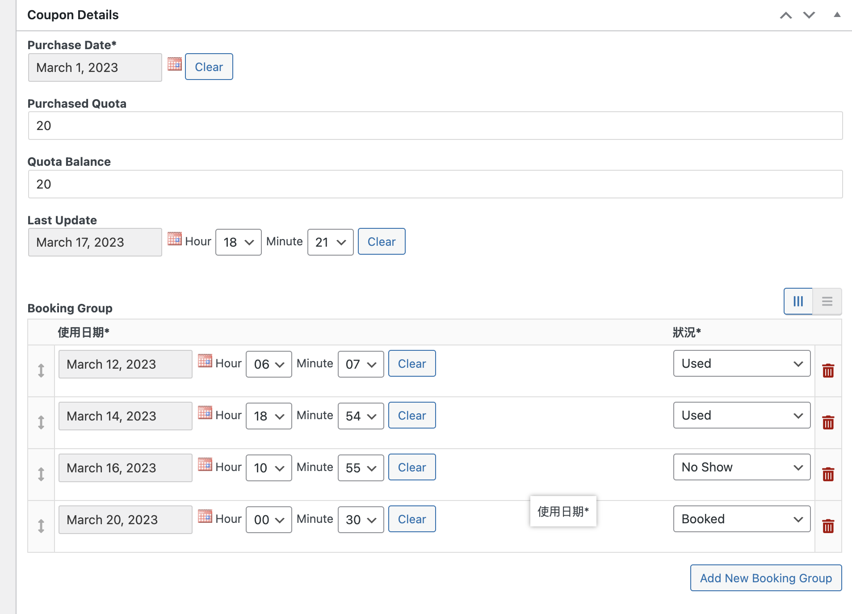Change status of March 14 booking
This screenshot has height=614, width=852.
point(742,415)
